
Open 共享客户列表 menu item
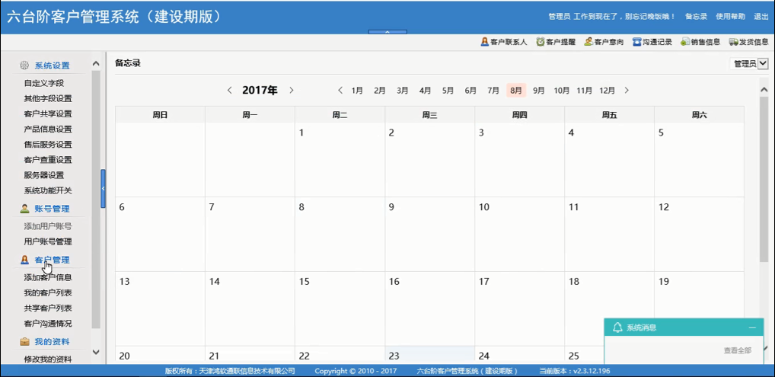48,308
